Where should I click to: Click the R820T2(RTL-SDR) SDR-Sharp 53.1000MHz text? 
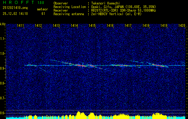tap(123, 10)
